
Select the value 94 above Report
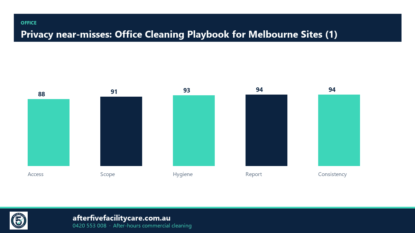(x=259, y=90)
